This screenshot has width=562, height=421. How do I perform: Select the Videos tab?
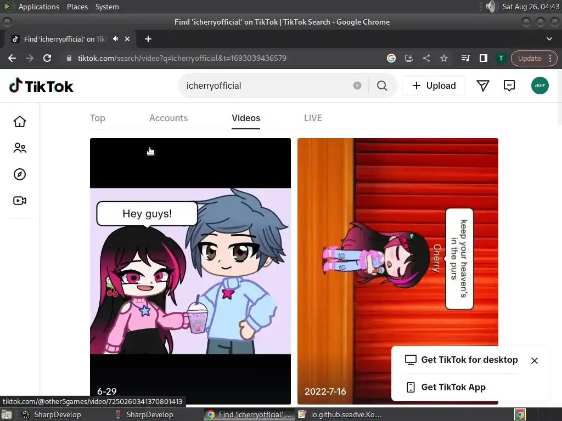pyautogui.click(x=246, y=118)
